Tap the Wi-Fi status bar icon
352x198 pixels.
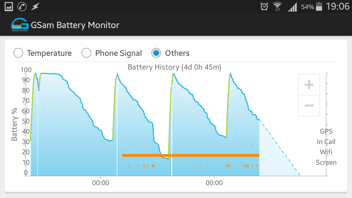pos(277,7)
